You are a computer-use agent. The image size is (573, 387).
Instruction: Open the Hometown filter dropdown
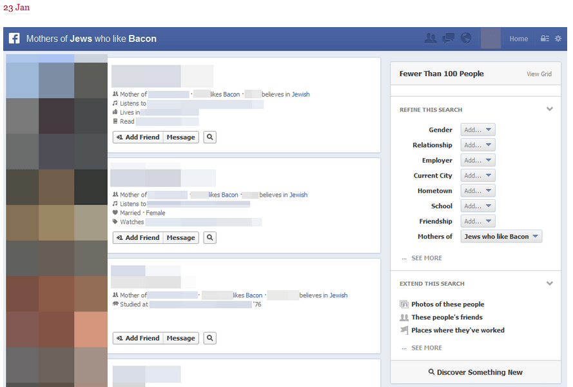point(478,191)
